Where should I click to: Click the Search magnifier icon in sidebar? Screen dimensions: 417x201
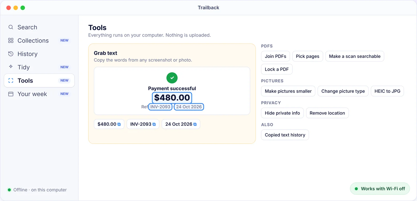pyautogui.click(x=11, y=27)
